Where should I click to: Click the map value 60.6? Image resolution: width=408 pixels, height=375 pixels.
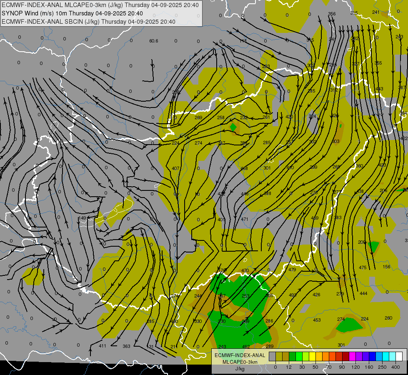click(154, 41)
